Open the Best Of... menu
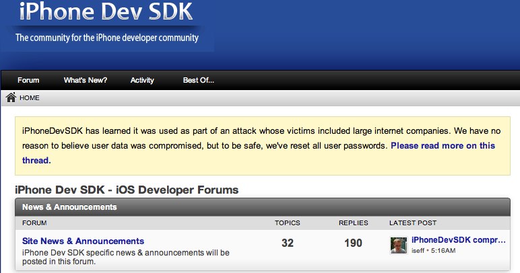 click(198, 80)
